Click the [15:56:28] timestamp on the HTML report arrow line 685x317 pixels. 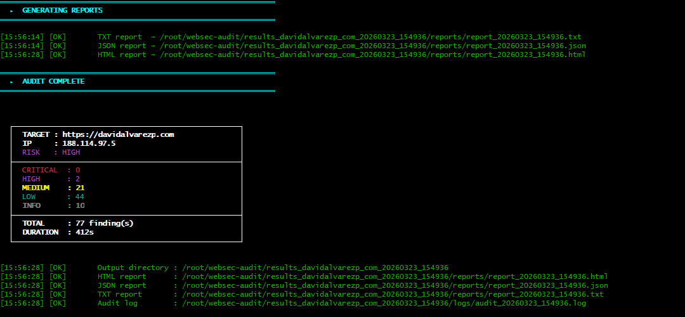click(x=22, y=55)
